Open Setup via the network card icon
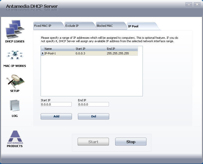This screenshot has width=203, height=164. (15, 81)
